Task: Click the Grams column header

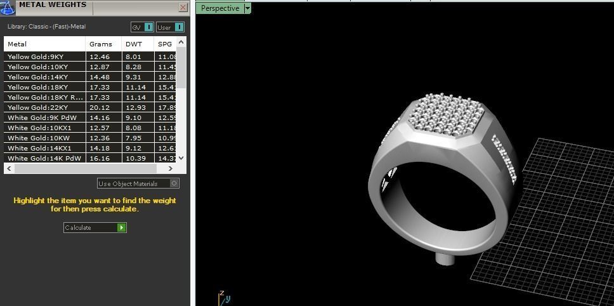Action: coord(103,44)
